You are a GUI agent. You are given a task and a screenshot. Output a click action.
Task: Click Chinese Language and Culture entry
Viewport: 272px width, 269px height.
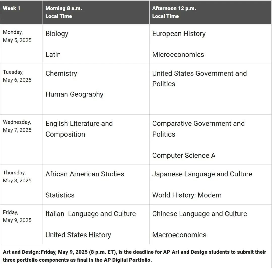pyautogui.click(x=199, y=214)
